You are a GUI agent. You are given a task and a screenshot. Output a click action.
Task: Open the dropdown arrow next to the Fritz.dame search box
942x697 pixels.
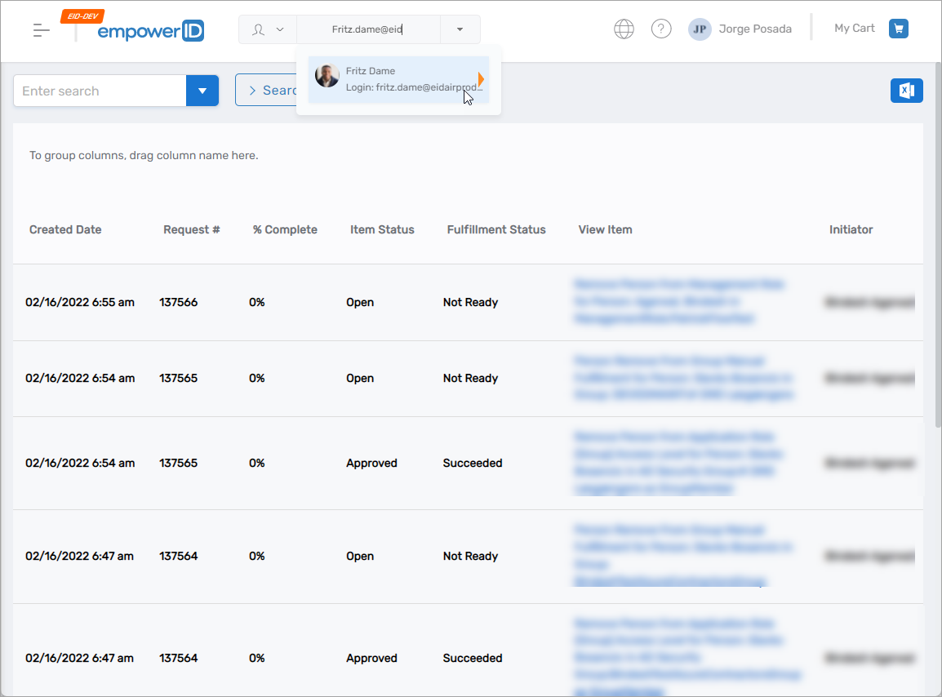point(460,29)
